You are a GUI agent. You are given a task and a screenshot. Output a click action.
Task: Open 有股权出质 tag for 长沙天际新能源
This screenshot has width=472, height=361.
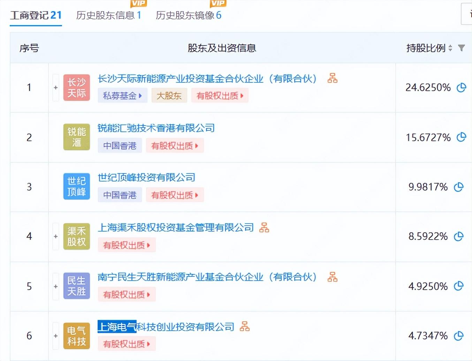pyautogui.click(x=220, y=96)
